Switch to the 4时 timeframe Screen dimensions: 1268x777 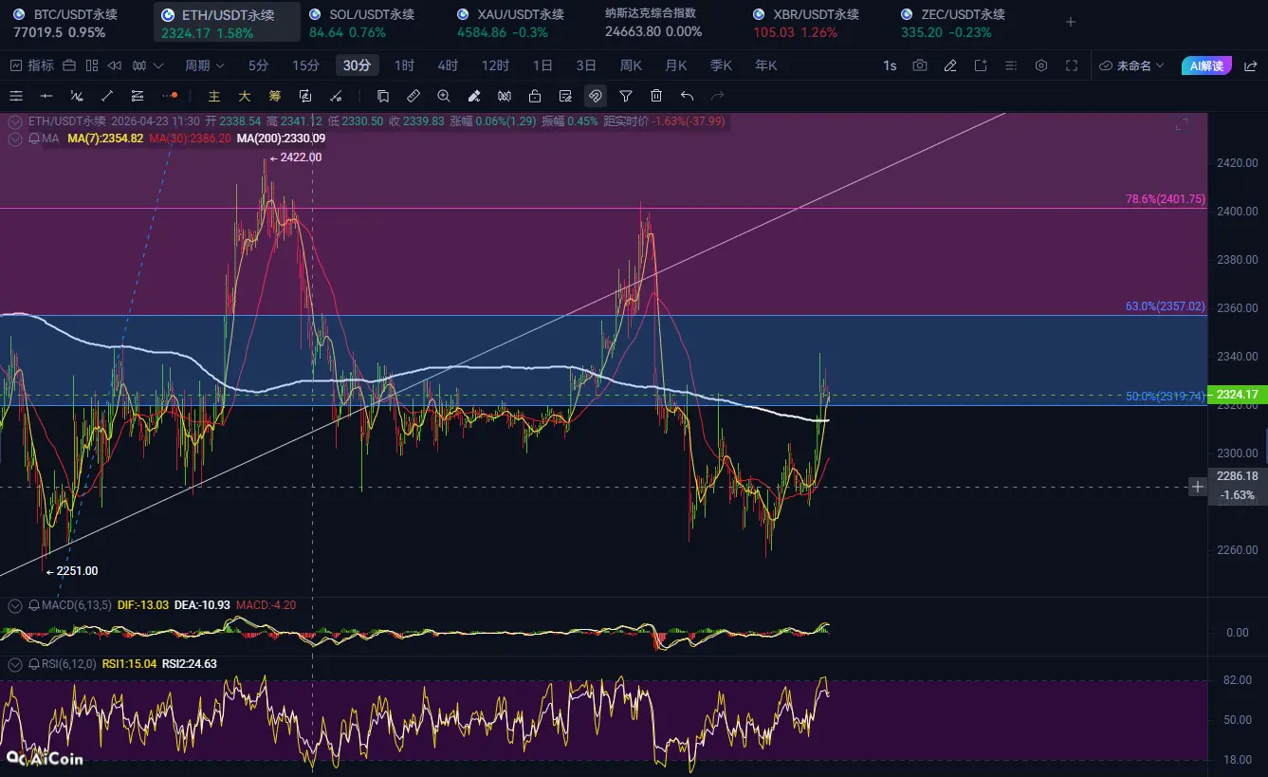(x=448, y=65)
